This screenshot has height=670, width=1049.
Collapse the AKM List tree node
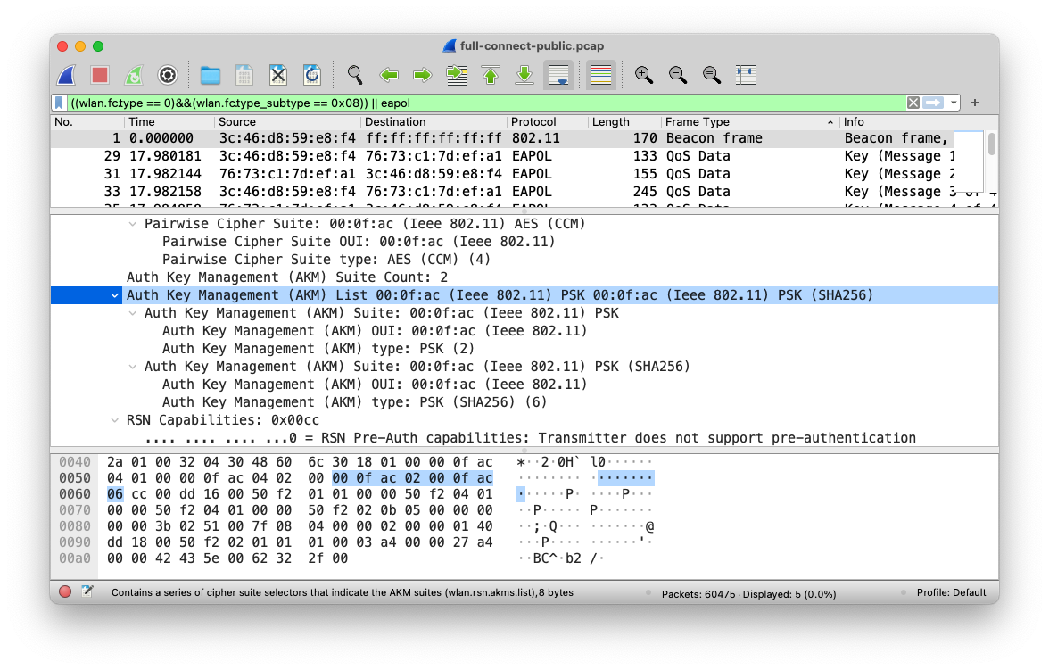point(114,295)
